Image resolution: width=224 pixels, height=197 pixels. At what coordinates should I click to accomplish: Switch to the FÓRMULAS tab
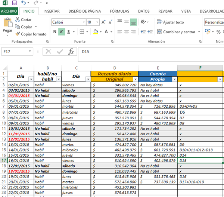point(119,11)
